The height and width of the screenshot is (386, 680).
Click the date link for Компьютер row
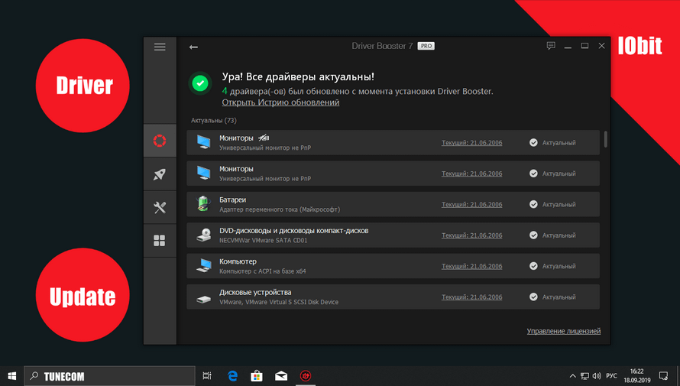(x=472, y=266)
